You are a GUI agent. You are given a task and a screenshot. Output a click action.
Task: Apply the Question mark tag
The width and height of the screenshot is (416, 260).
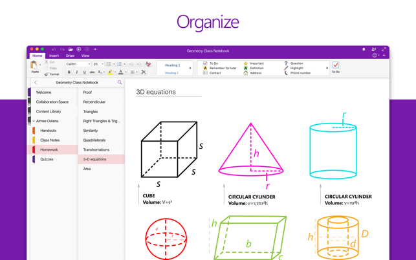click(294, 63)
